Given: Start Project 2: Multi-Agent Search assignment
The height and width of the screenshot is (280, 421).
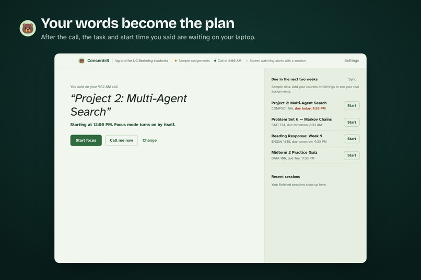Looking at the screenshot, I should click(352, 105).
